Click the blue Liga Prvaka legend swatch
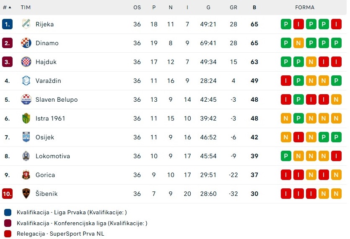350x239 pixels. tap(8, 212)
